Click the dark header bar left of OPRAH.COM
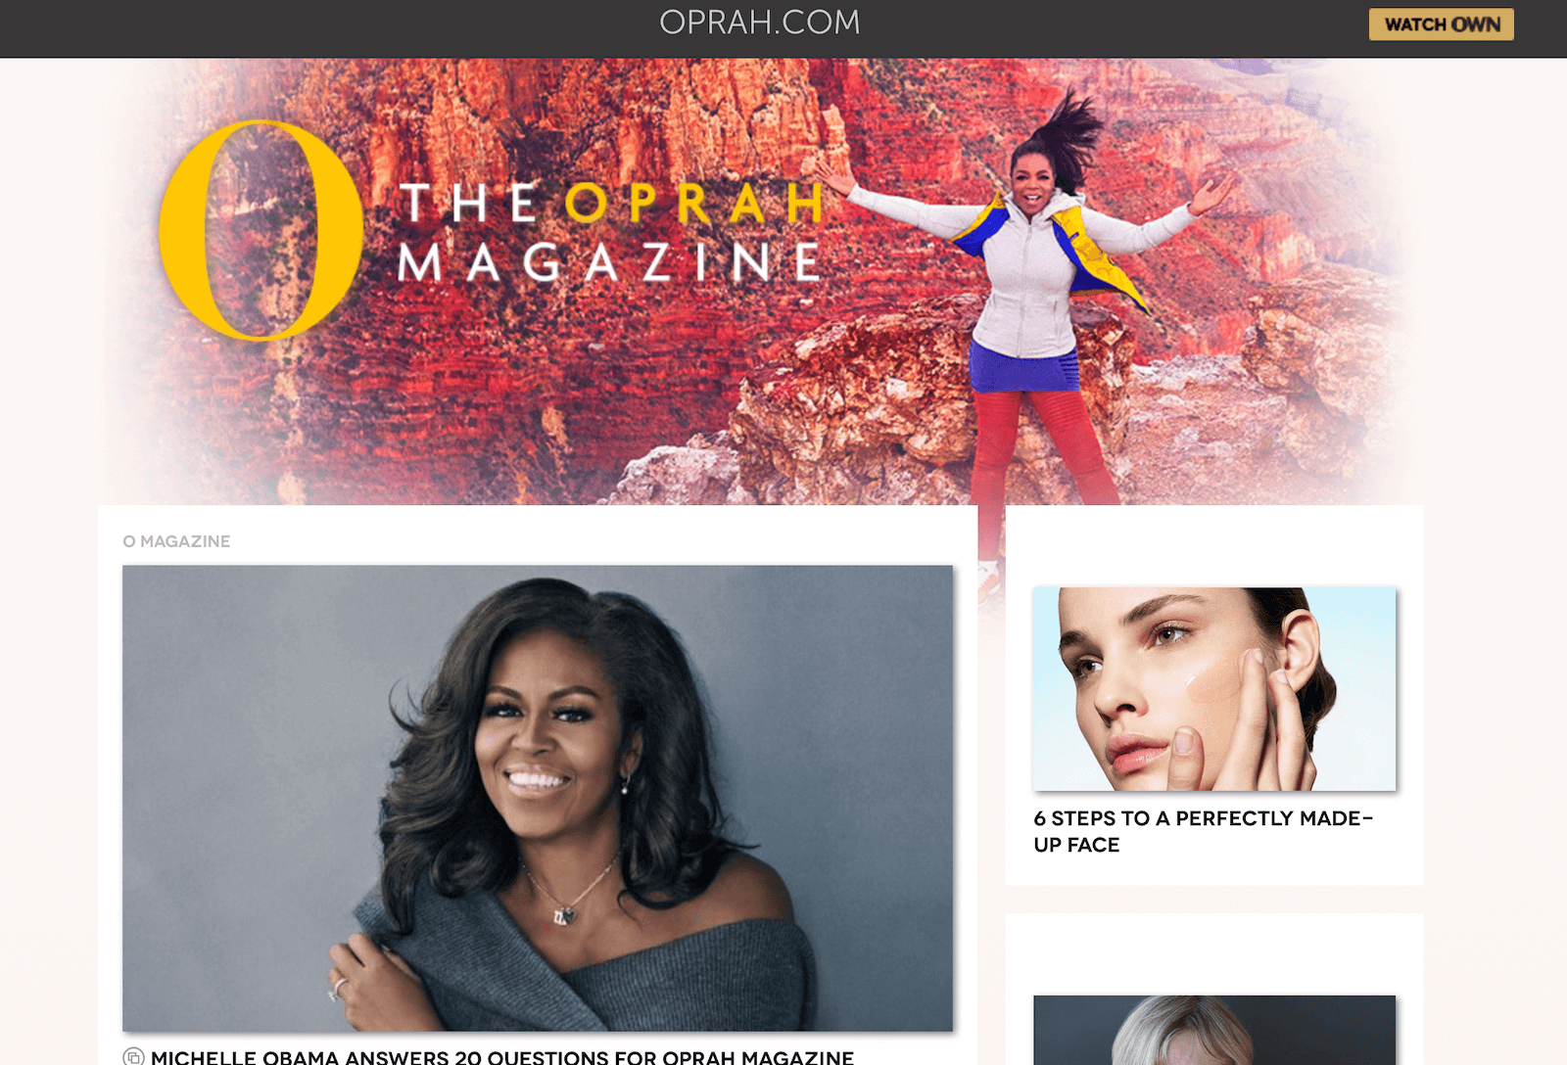This screenshot has width=1567, height=1065. [323, 28]
